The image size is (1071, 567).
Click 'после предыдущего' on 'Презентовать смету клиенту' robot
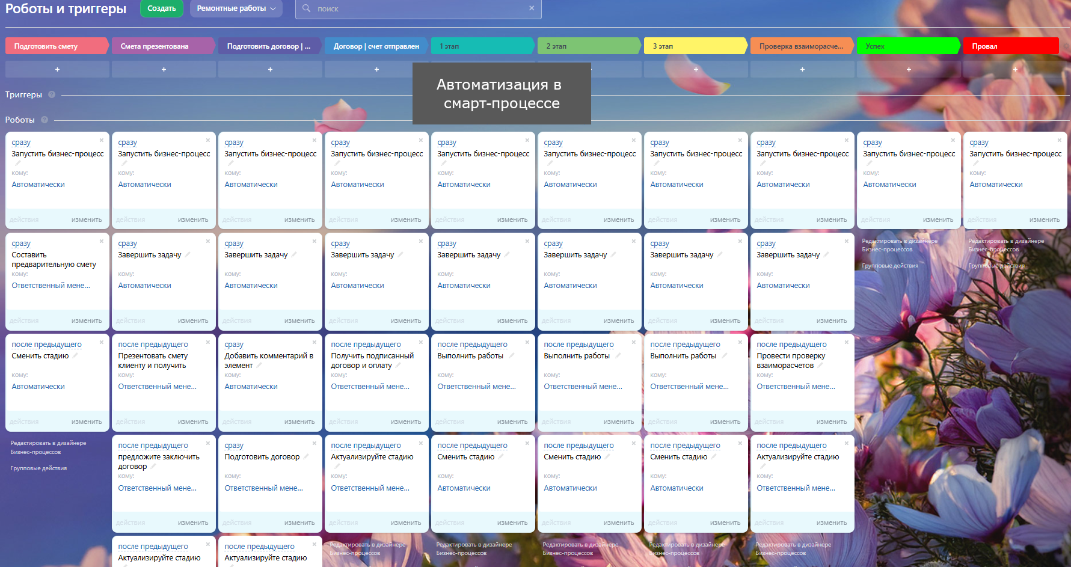tap(153, 345)
